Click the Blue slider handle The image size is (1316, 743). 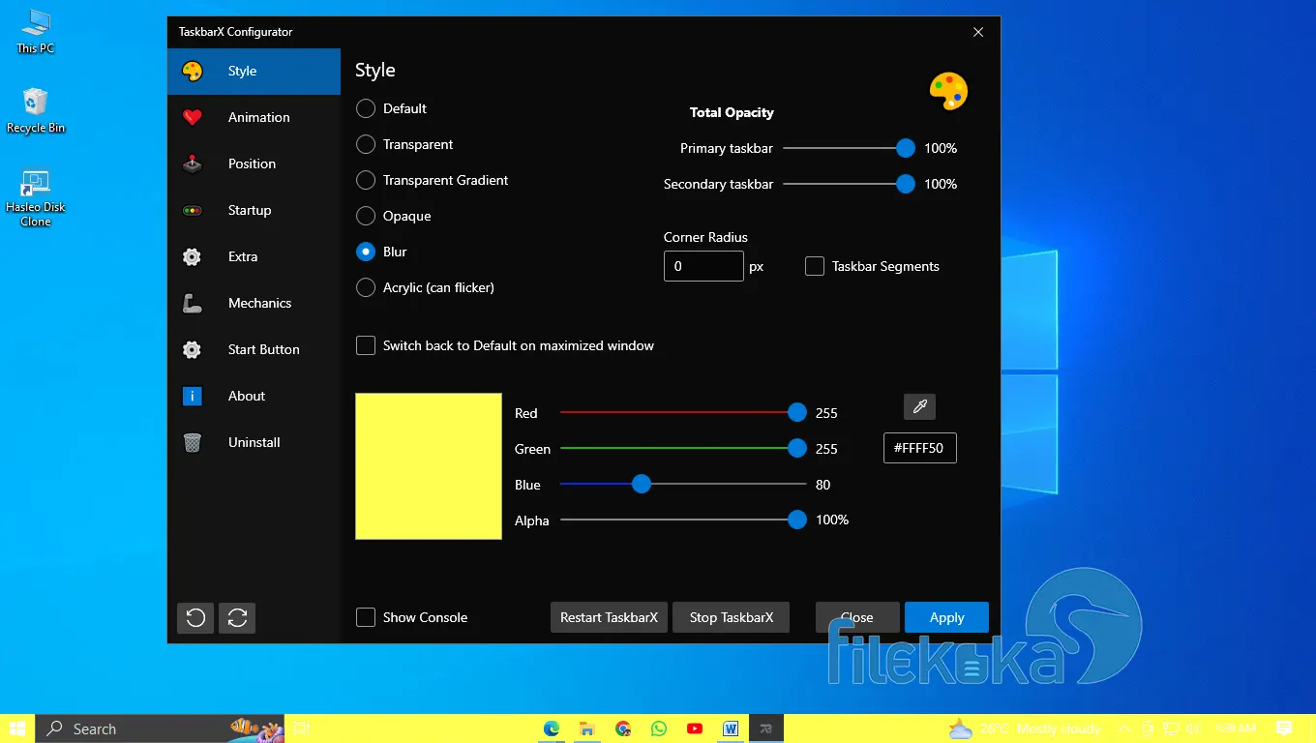point(642,485)
